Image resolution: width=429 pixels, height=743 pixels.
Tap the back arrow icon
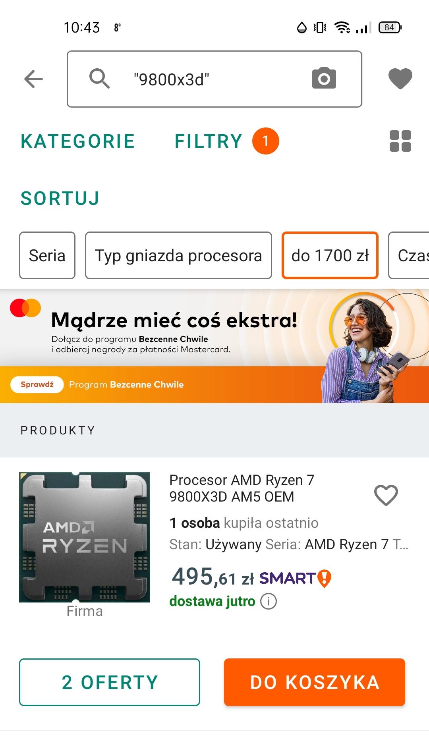[x=34, y=79]
